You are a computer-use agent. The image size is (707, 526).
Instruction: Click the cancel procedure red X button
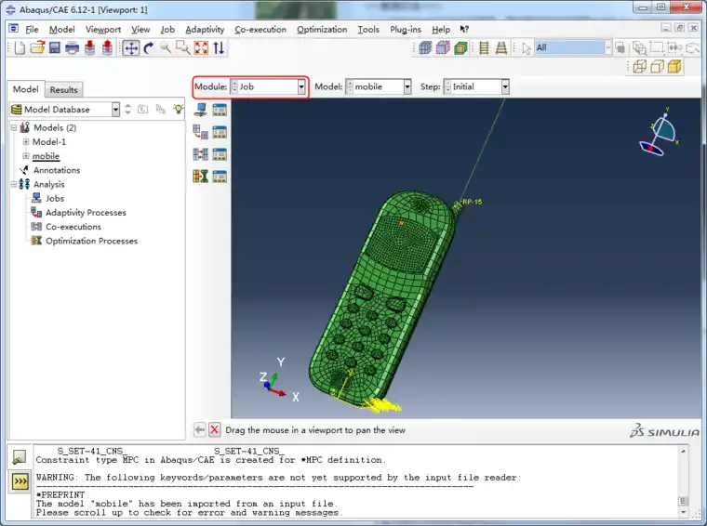pos(215,430)
